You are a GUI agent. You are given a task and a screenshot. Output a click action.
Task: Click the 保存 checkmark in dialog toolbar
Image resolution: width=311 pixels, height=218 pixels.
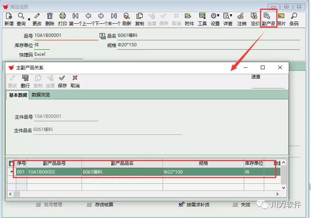tap(62, 78)
